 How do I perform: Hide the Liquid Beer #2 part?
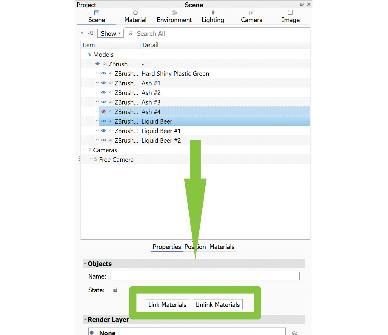tap(104, 140)
